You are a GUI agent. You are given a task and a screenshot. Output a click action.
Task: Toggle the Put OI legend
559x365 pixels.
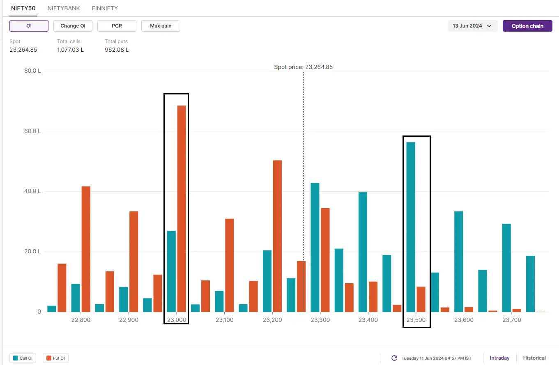coord(55,358)
